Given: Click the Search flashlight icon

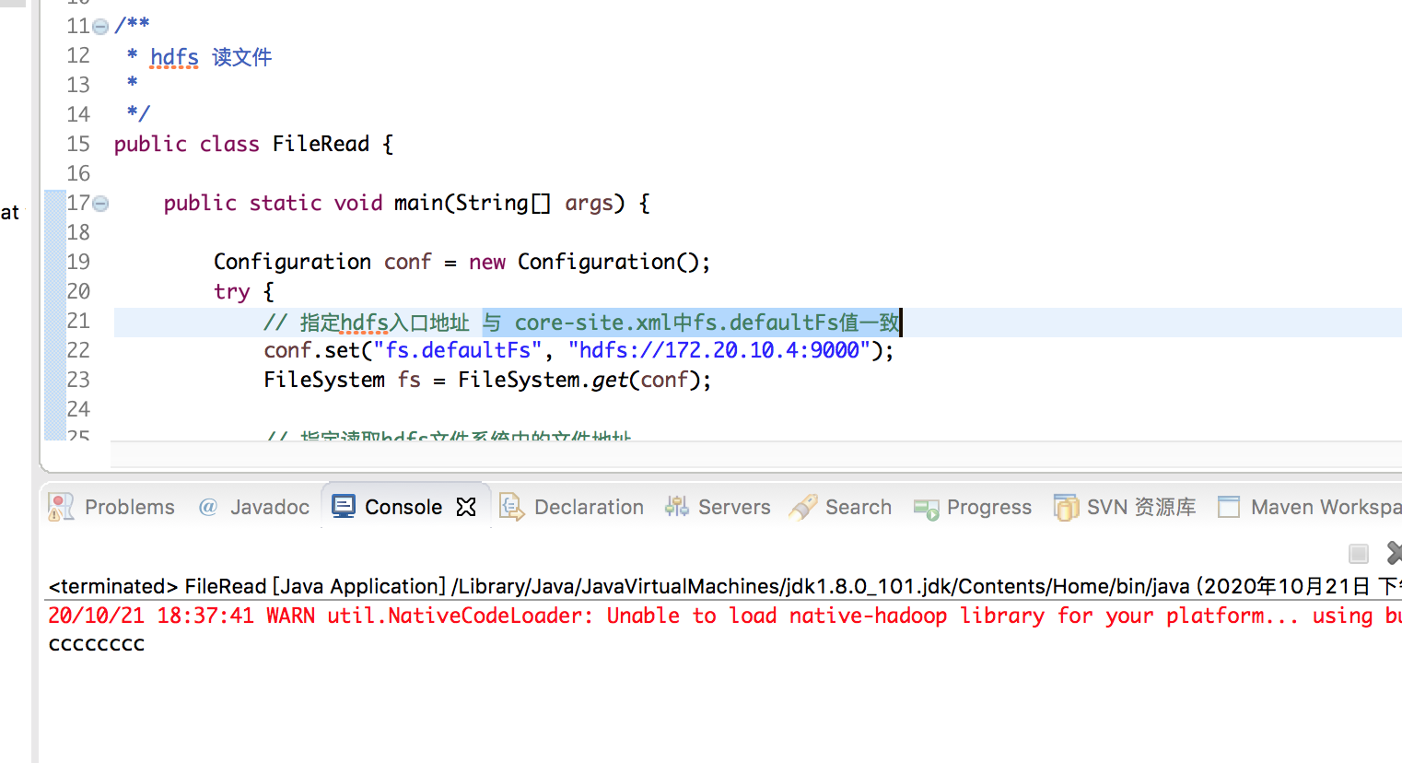Looking at the screenshot, I should coord(803,507).
